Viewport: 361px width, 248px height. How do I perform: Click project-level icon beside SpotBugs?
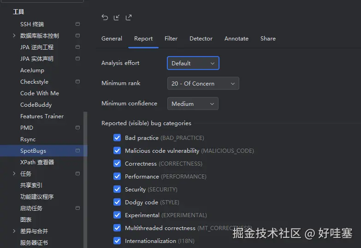click(x=77, y=150)
